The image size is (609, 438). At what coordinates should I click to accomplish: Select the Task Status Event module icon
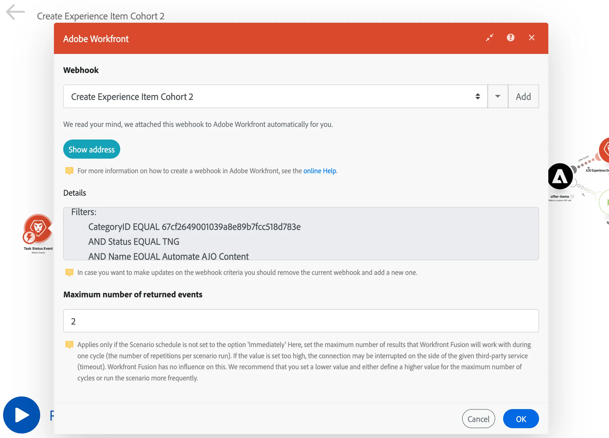click(38, 229)
